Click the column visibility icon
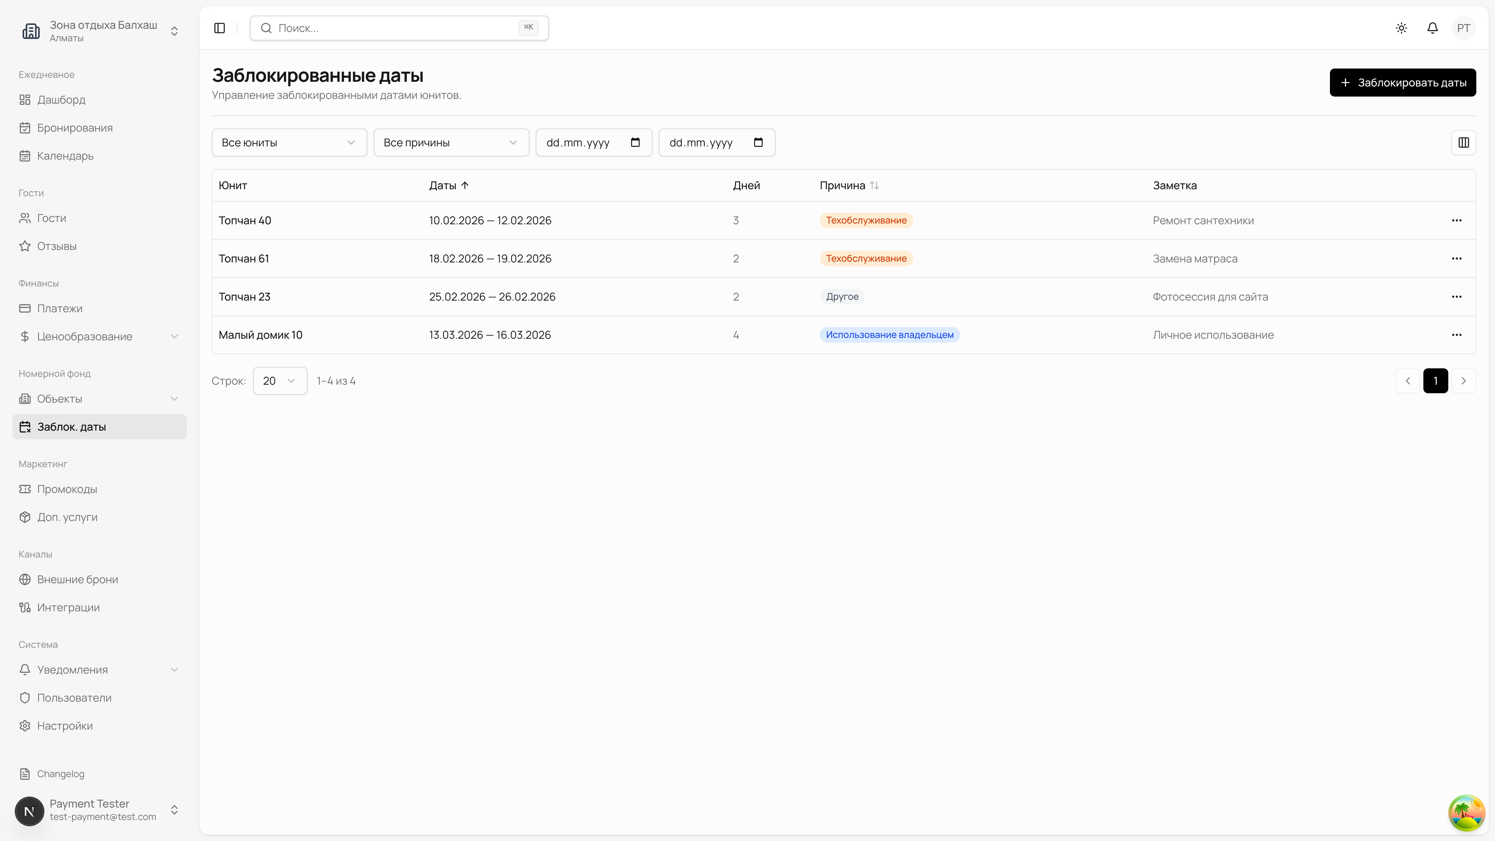This screenshot has height=841, width=1495. pyautogui.click(x=1463, y=142)
